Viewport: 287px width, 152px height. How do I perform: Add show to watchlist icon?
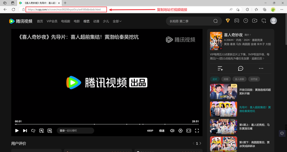(220, 69)
